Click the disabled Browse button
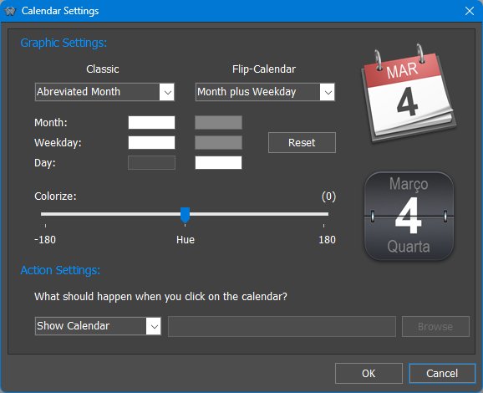This screenshot has width=483, height=393. click(435, 326)
